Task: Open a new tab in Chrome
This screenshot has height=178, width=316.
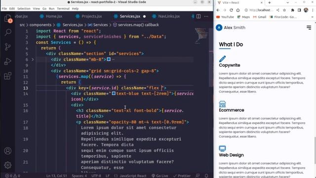Action: pyautogui.click(x=270, y=2)
